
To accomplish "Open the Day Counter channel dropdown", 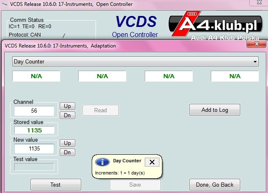I will coord(135,61).
